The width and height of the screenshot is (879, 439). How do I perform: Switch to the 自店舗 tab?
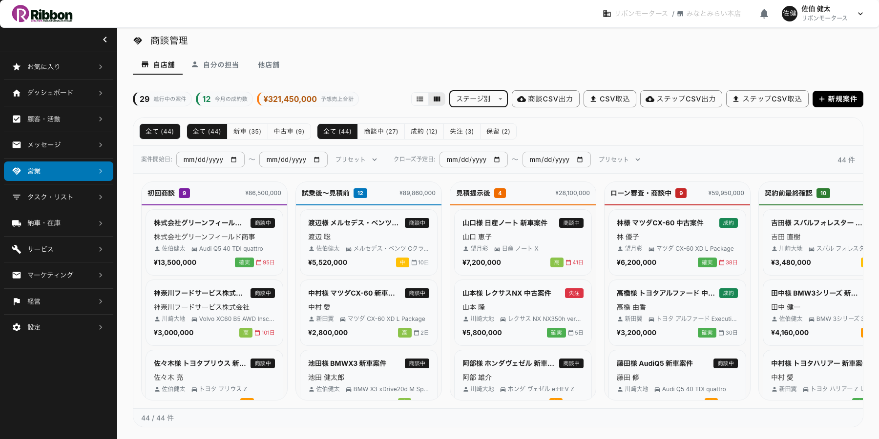158,65
